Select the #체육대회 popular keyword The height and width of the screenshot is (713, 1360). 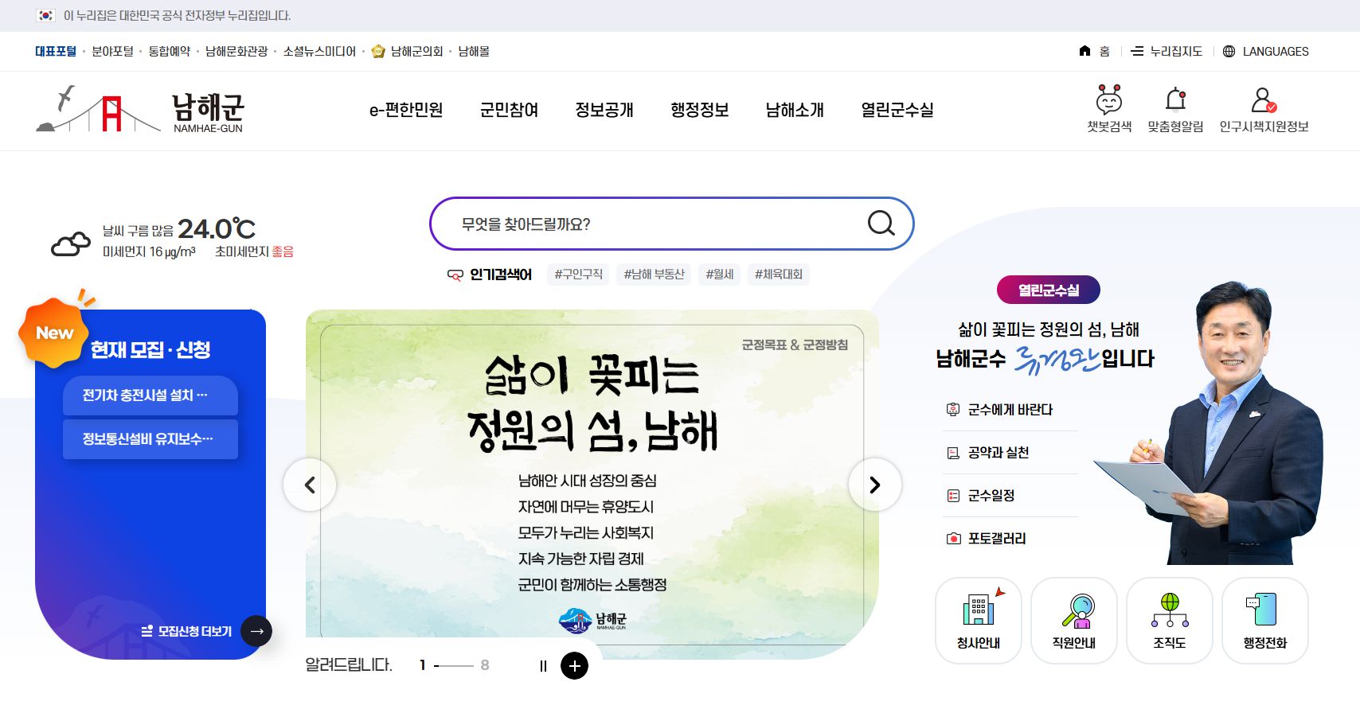[779, 275]
